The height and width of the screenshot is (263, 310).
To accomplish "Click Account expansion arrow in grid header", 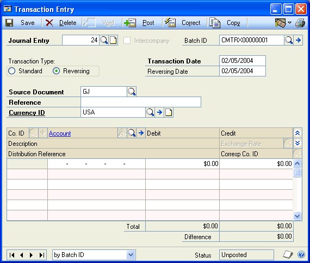I will (141, 133).
